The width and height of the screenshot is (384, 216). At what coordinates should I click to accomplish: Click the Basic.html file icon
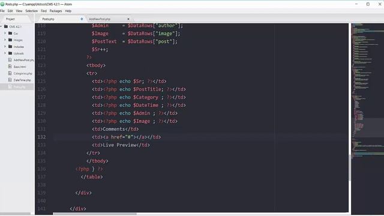pyautogui.click(x=10, y=67)
